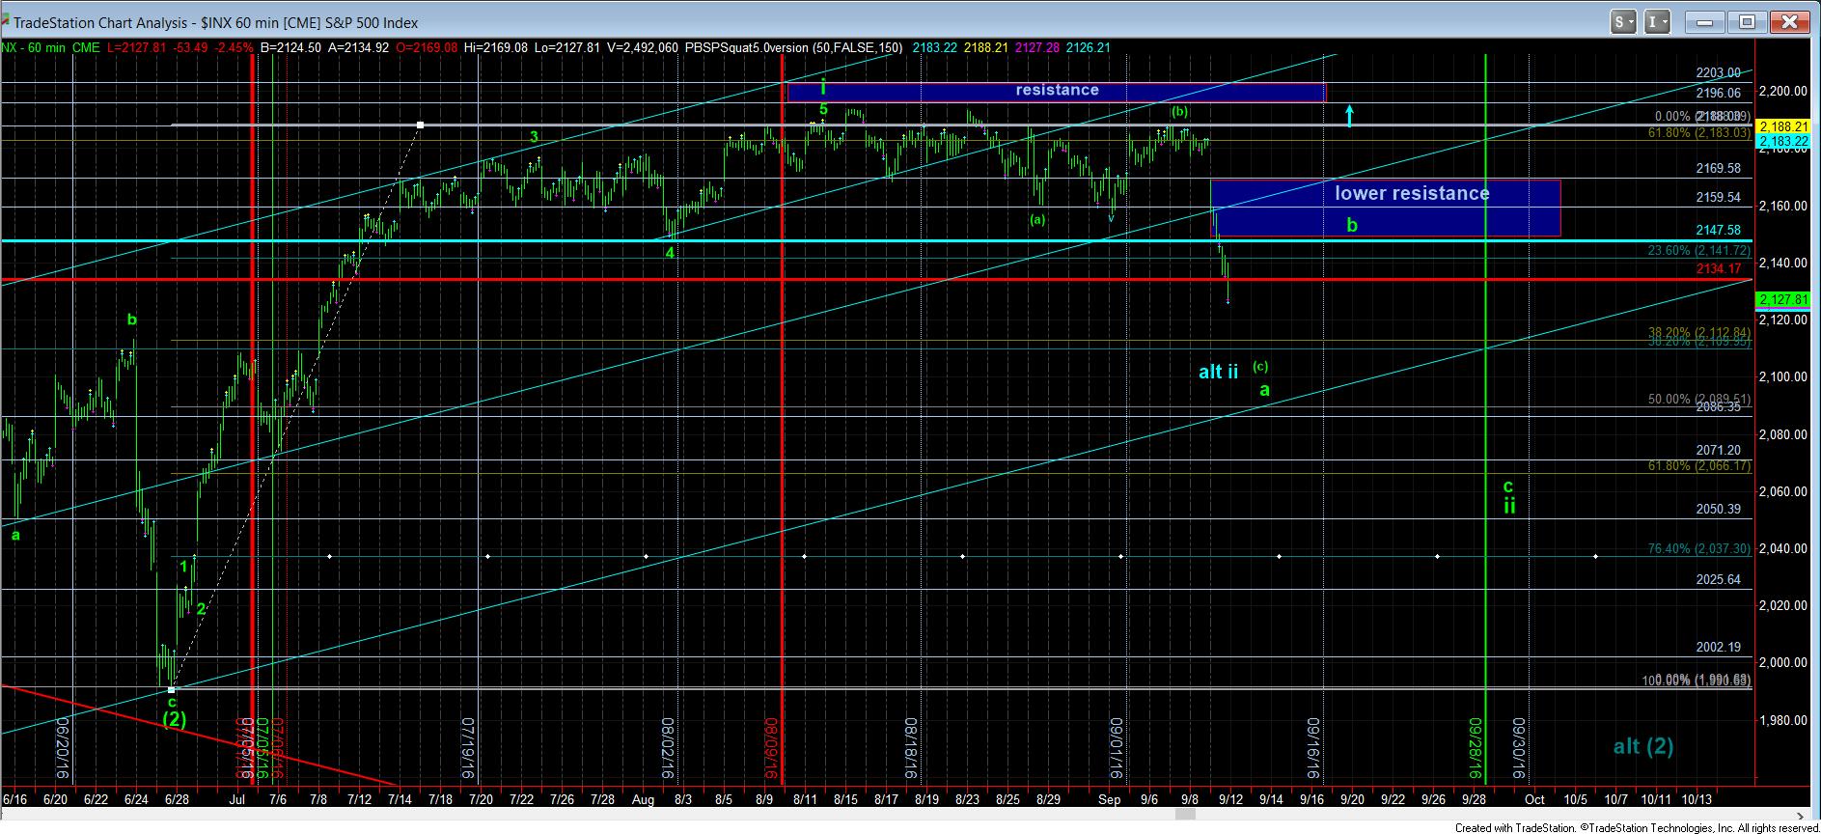The height and width of the screenshot is (834, 1821).
Task: Click the green "(a)" wave label
Action: (1037, 220)
